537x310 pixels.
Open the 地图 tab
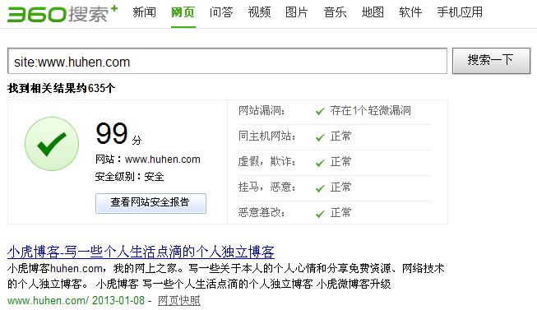tap(373, 12)
